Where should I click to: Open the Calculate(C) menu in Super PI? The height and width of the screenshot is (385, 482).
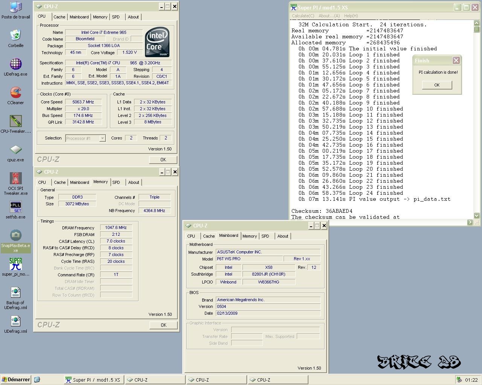point(303,16)
